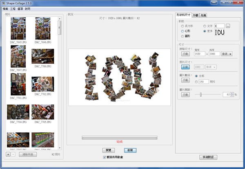This screenshot has width=245, height=169.
Task: Click the photo spacing slider handle
Action: click(200, 94)
